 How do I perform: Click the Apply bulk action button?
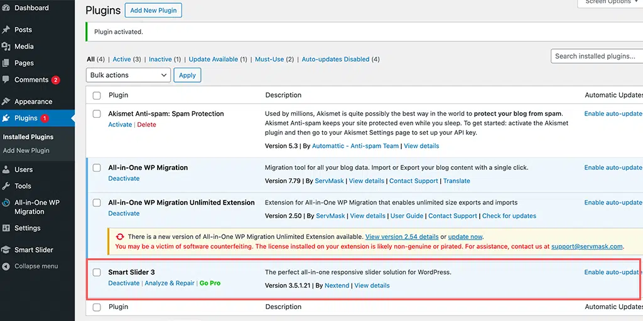(x=187, y=75)
